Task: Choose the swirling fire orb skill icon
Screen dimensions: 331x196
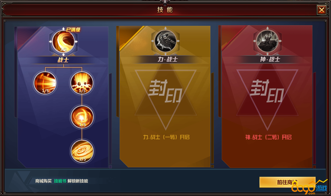Action: coord(82,117)
